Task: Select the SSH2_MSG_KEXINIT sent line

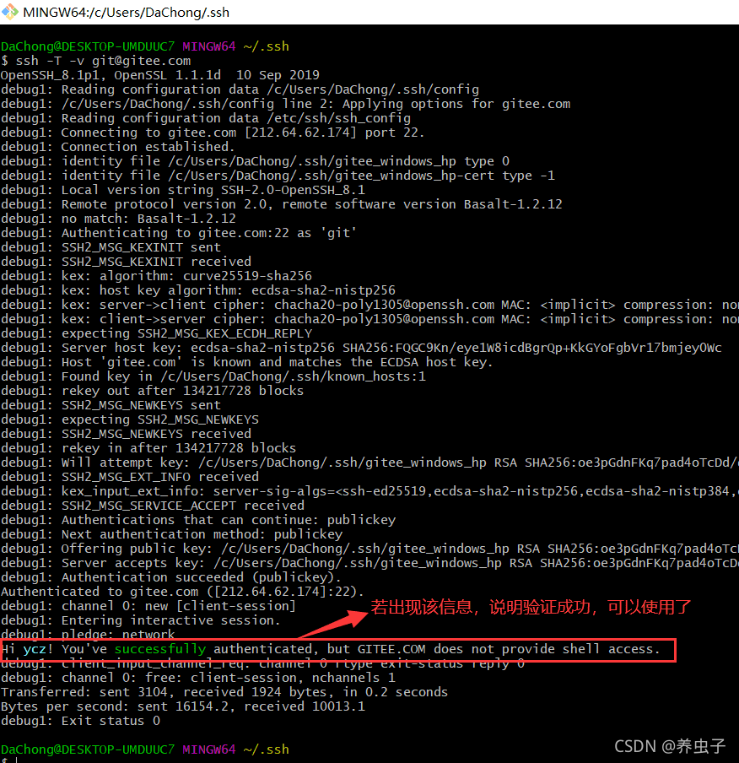Action: (x=111, y=247)
